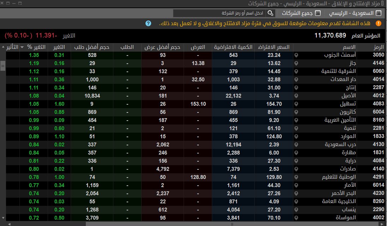Click horizontal scrollbar left arrow
Screen dimensions: 387x226
point(9,224)
